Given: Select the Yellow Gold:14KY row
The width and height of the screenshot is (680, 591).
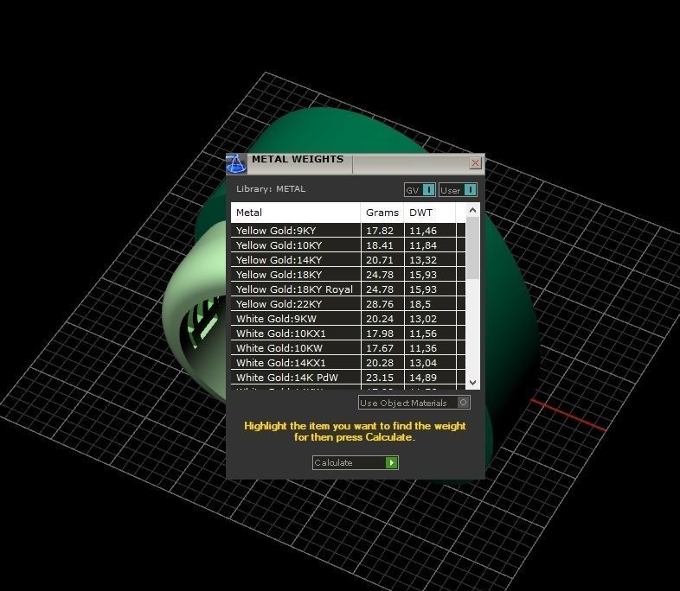Looking at the screenshot, I should click(x=348, y=260).
